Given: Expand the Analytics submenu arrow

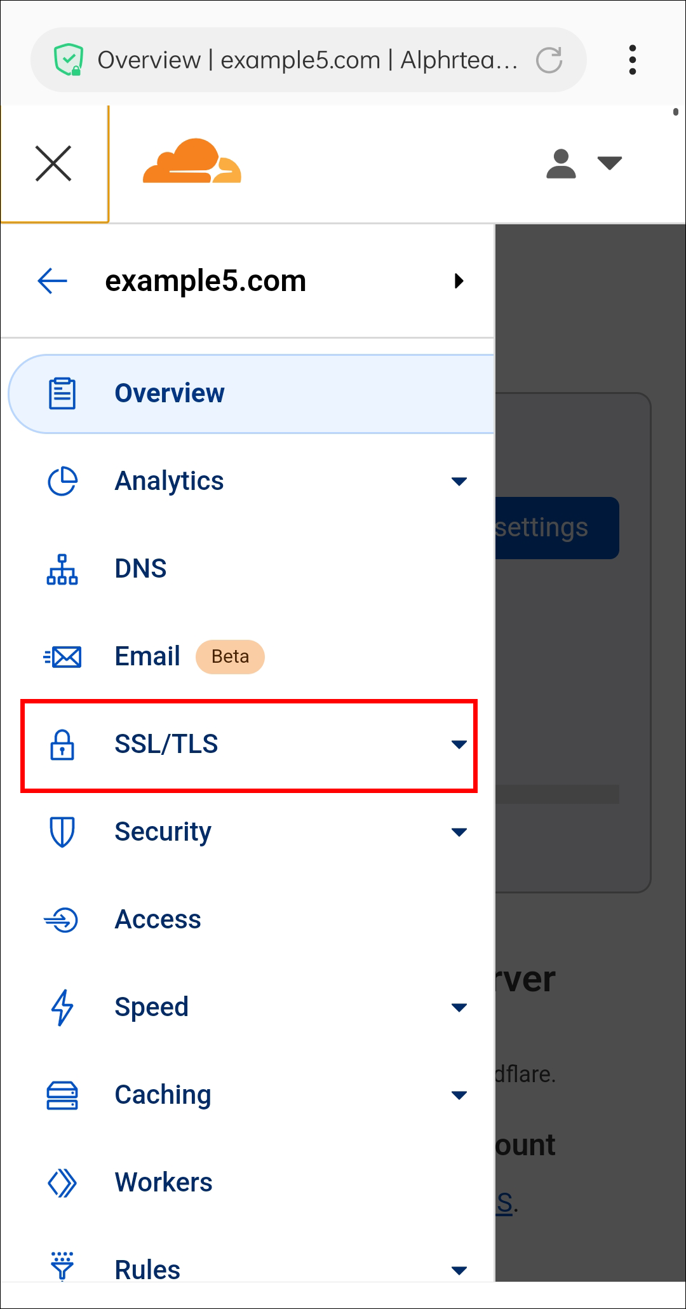Looking at the screenshot, I should [459, 481].
